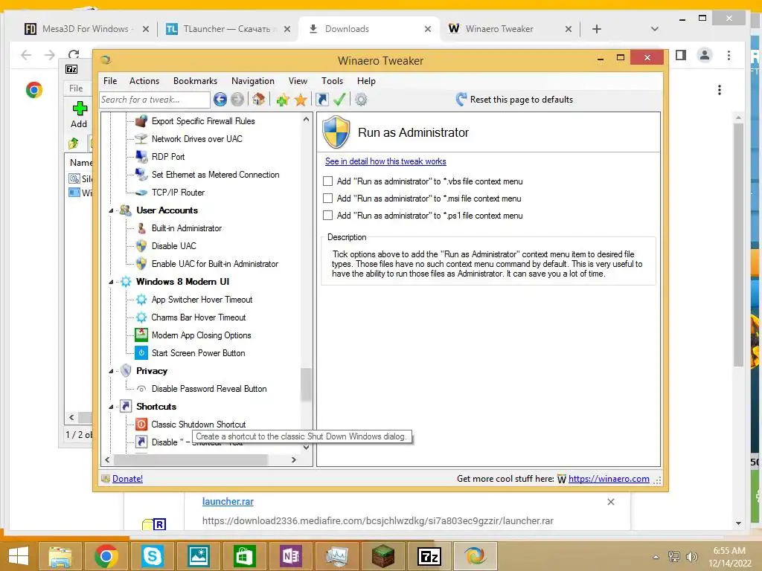Click the volume speaker tray icon
This screenshot has height=571, width=762.
pos(692,556)
